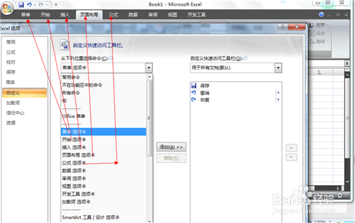Choose 插入 选项卡 in dropdown list
Screen dimensions: 355x223
104,147
